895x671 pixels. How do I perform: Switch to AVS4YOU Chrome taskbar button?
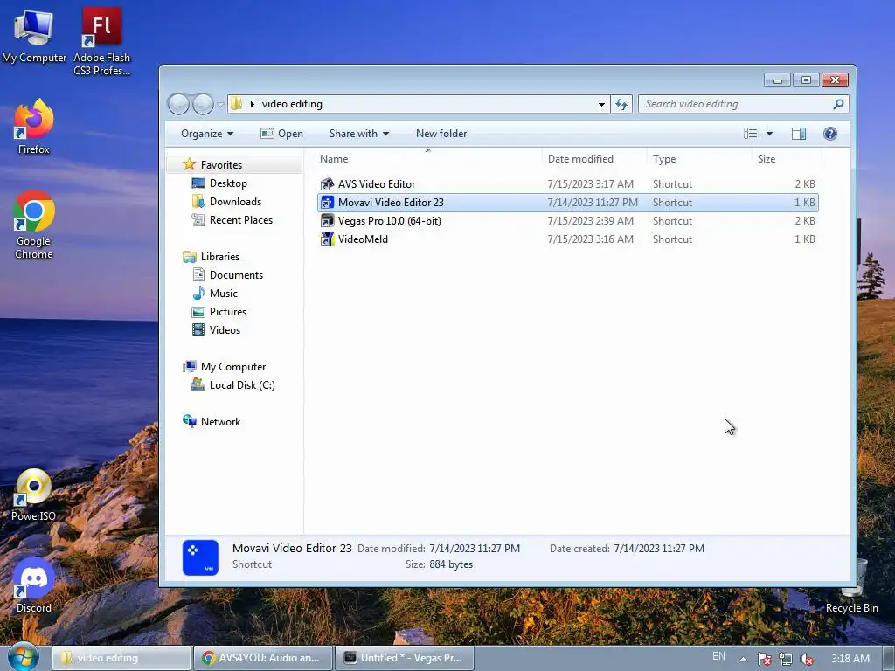[x=262, y=658]
